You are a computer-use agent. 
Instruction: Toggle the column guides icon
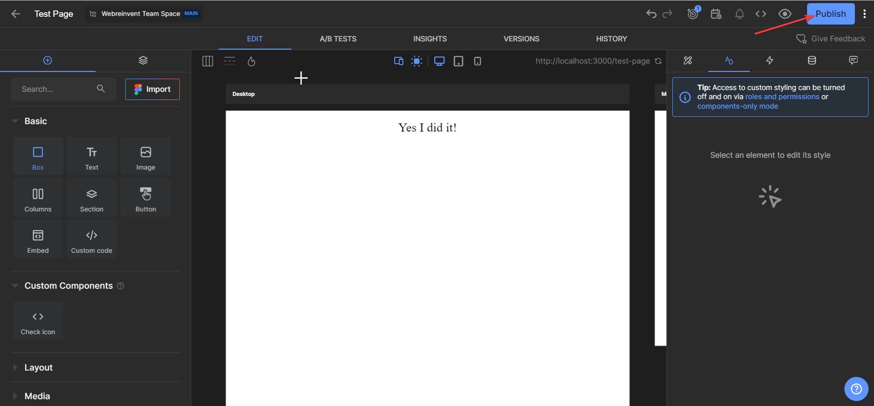click(208, 61)
